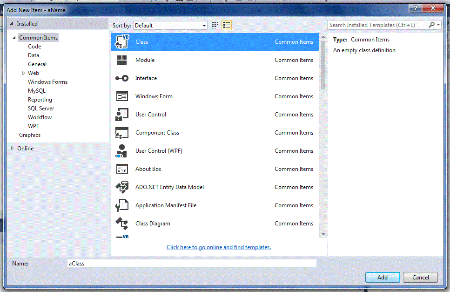Select the Component Class template
The width and height of the screenshot is (450, 292).
point(157,132)
